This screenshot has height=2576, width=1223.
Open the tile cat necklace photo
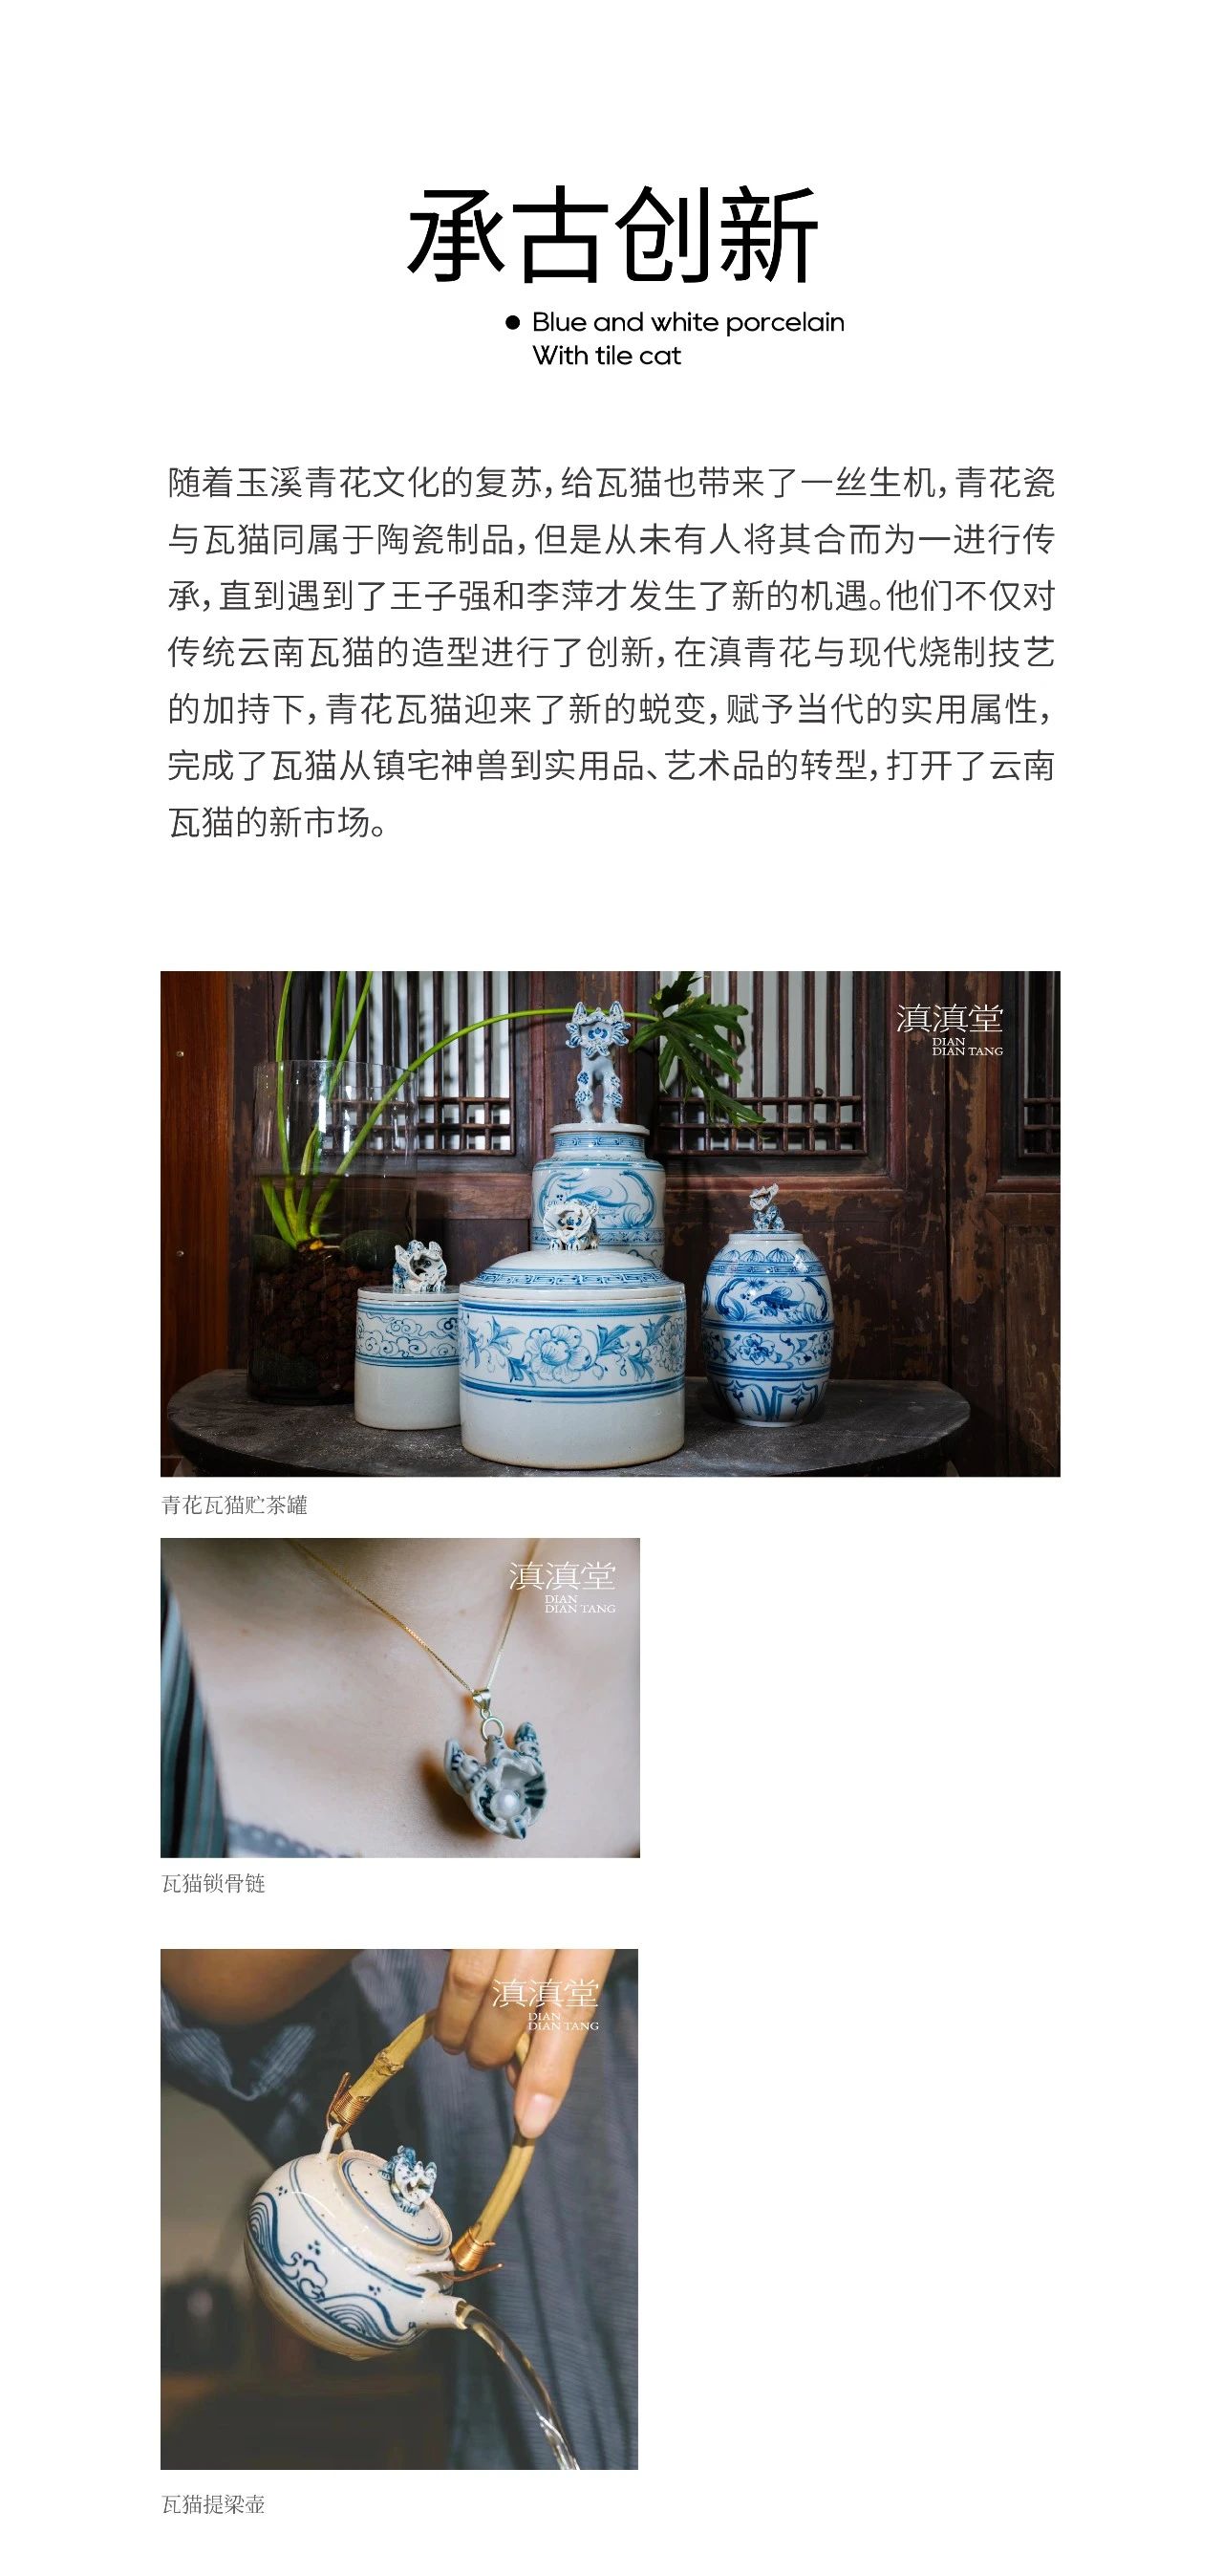pos(400,1697)
